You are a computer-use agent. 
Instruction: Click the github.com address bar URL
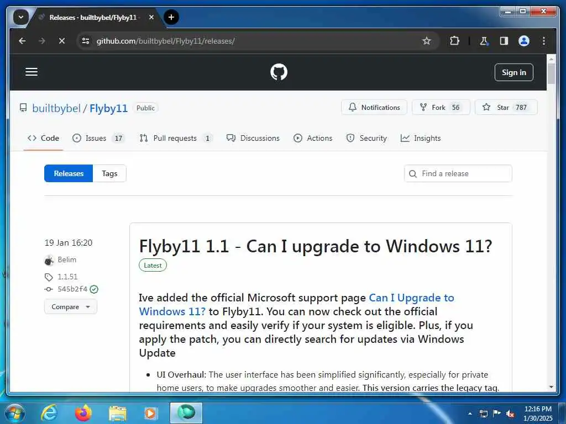click(x=165, y=41)
